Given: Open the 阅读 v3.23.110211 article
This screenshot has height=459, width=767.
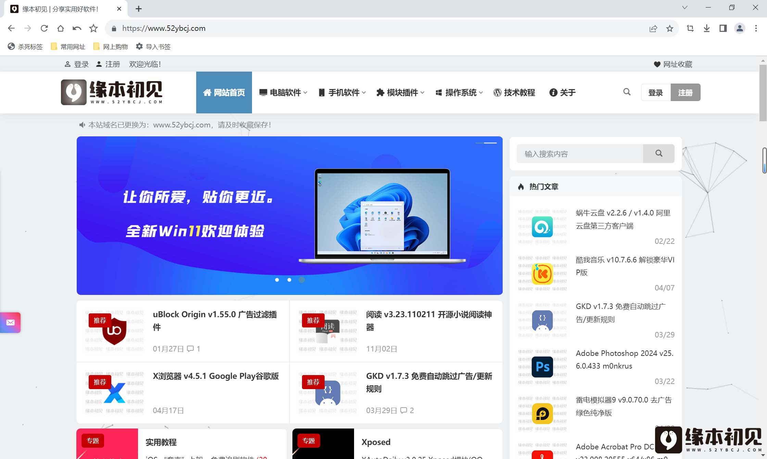Looking at the screenshot, I should pyautogui.click(x=429, y=321).
